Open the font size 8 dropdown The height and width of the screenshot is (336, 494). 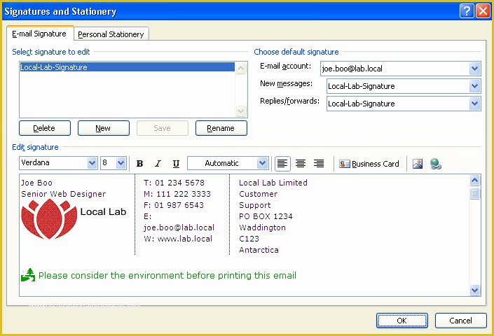(x=121, y=163)
